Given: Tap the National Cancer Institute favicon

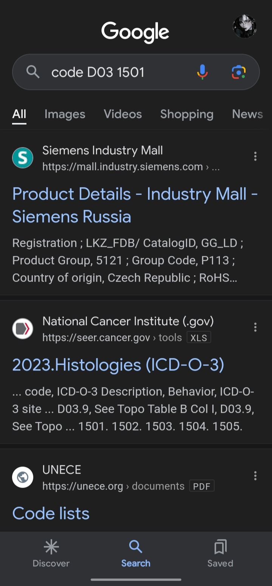Looking at the screenshot, I should tap(23, 329).
